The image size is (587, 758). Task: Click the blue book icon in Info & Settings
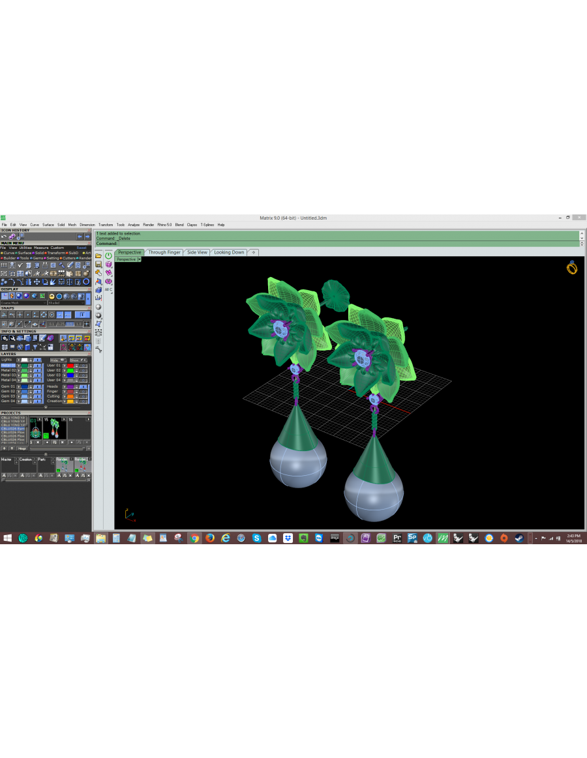pyautogui.click(x=27, y=347)
